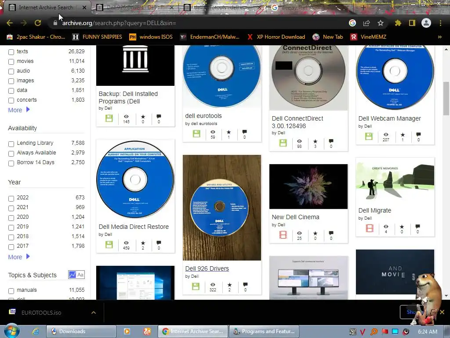This screenshot has height=338, width=450.
Task: Open the Dell 926 Drivers link
Action: tap(207, 268)
